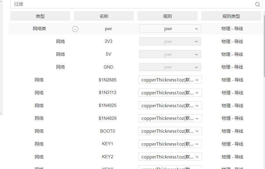265x169 pixels.
Task: Open the rule dropdown for pwr network class
Action: click(170, 29)
